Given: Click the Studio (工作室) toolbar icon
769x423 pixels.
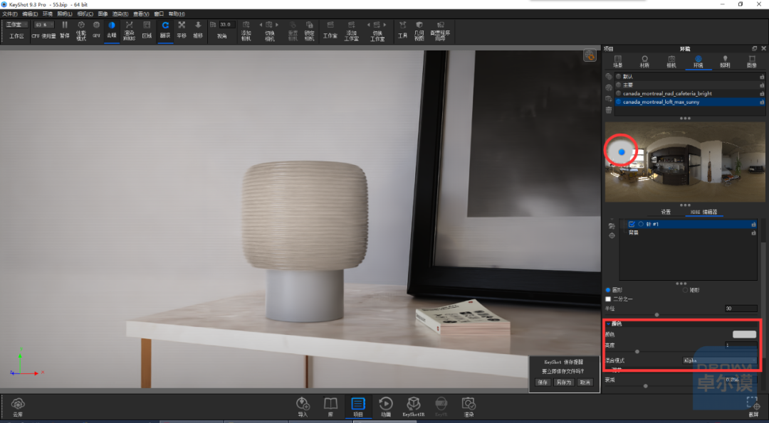Looking at the screenshot, I should click(330, 26).
